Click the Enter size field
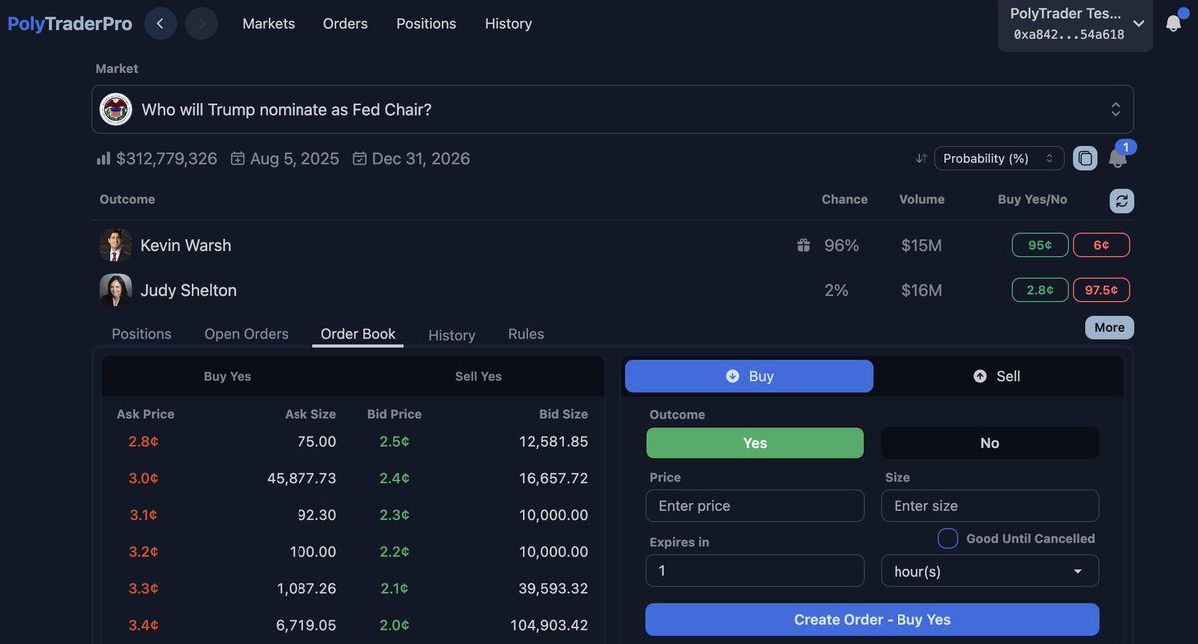 (x=989, y=506)
